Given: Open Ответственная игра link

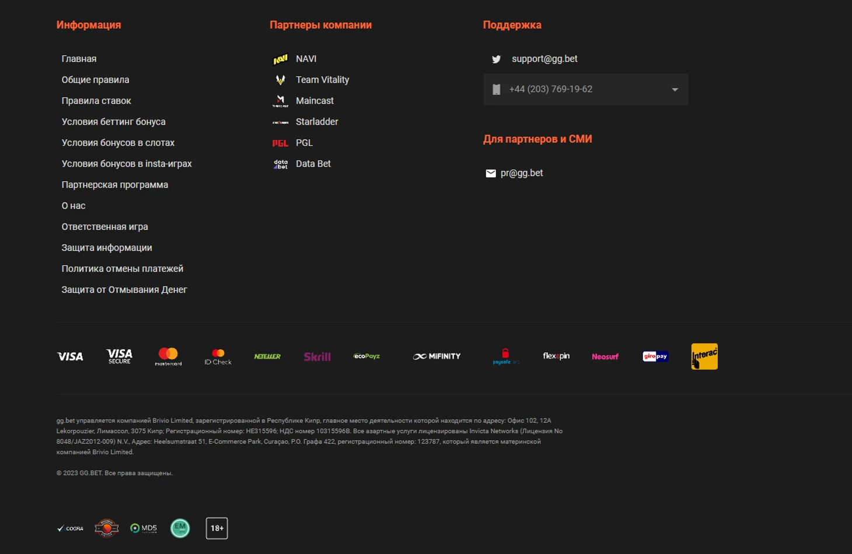Looking at the screenshot, I should [105, 227].
